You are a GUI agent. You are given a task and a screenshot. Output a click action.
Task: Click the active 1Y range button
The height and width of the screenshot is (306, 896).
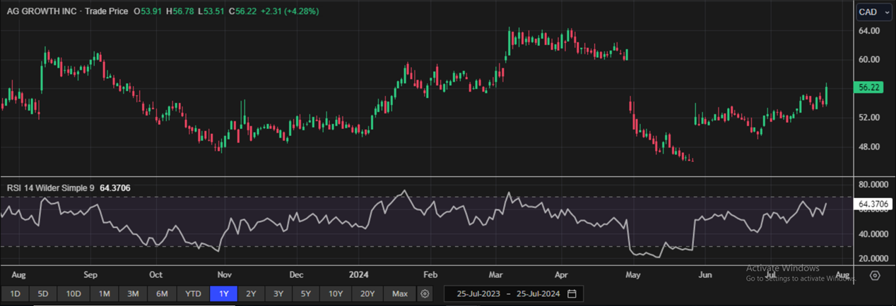(223, 293)
